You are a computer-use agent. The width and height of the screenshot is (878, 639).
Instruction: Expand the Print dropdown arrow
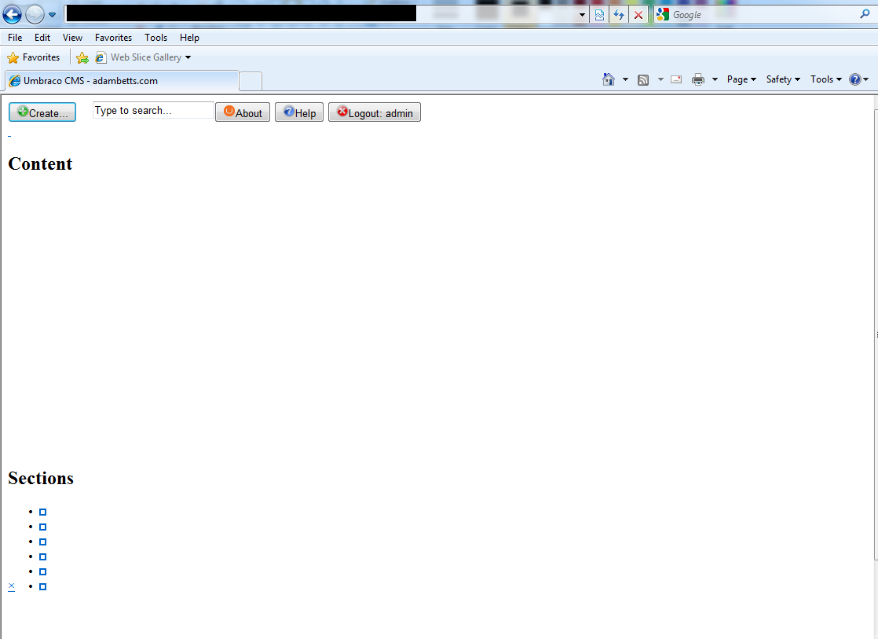[x=715, y=79]
